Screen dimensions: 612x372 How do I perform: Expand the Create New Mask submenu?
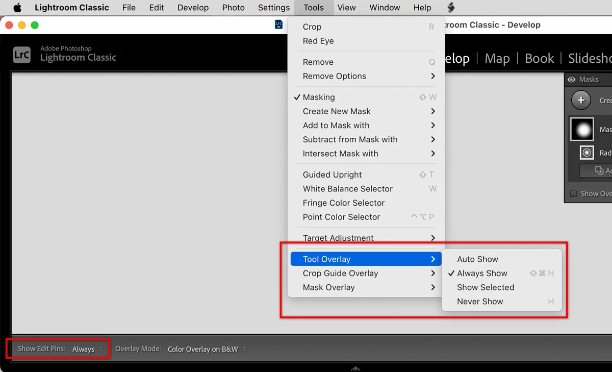click(x=366, y=111)
